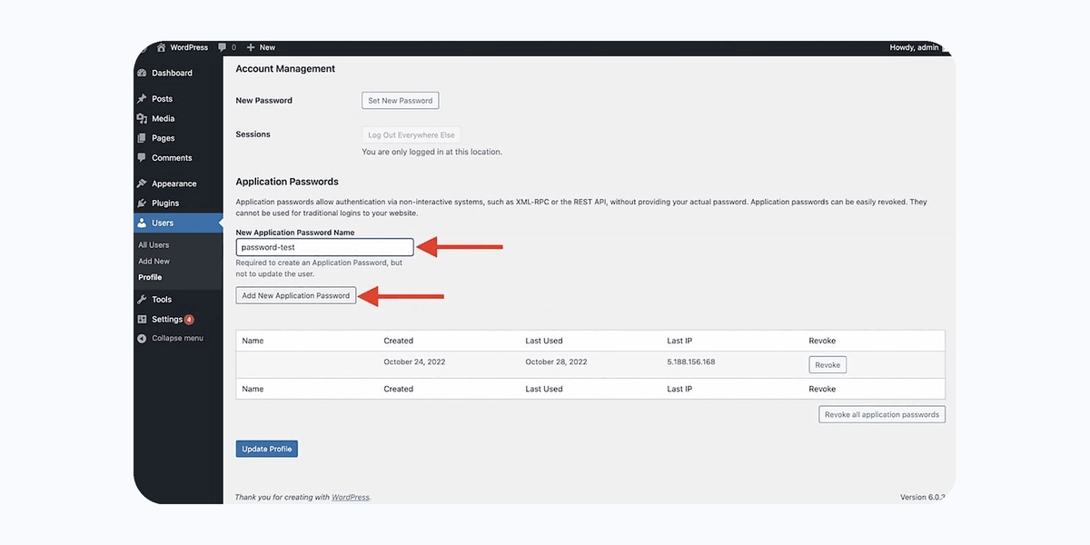Select the Users menu label
1090x545 pixels.
pos(163,223)
